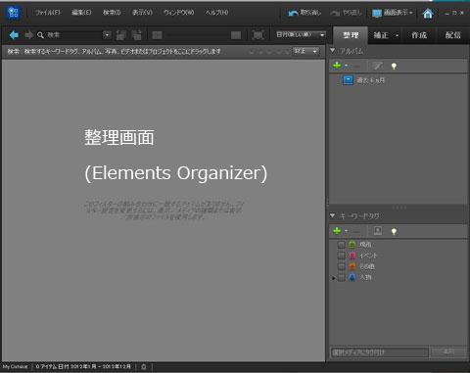The image size is (470, 373).
Task: Click the edit album pencil icon
Action: click(x=378, y=67)
